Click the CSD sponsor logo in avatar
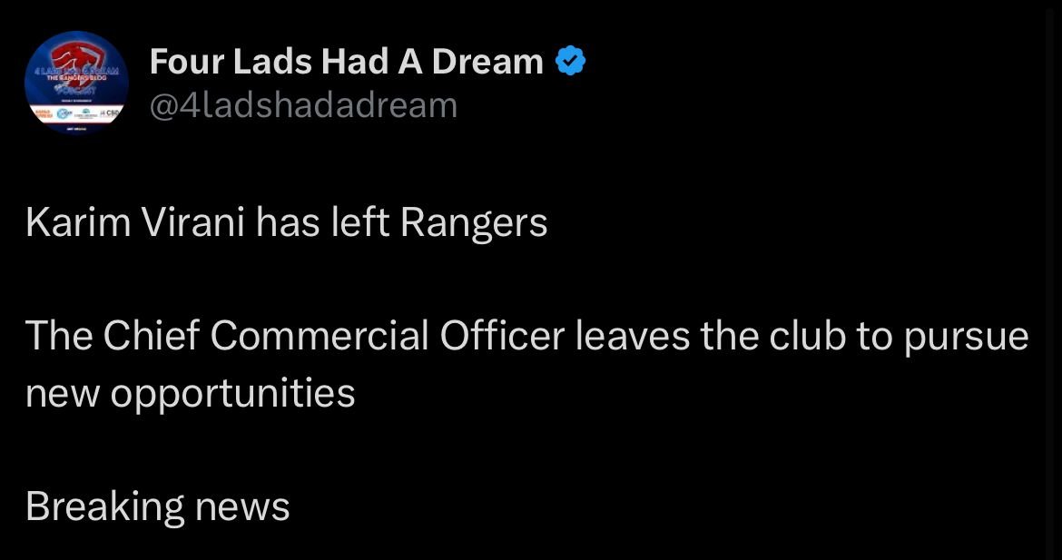 (x=110, y=113)
